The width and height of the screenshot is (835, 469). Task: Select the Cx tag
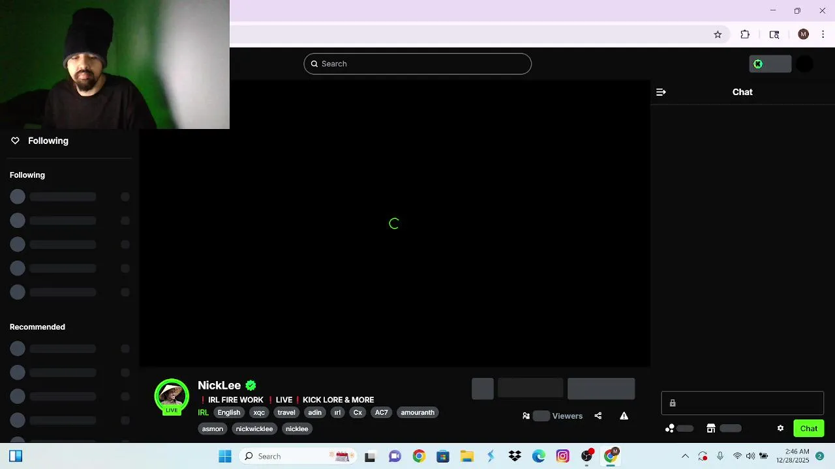(357, 412)
